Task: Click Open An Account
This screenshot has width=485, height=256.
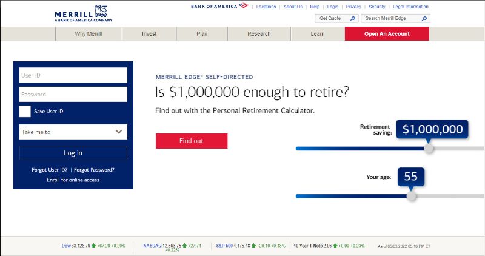Action: coord(387,34)
